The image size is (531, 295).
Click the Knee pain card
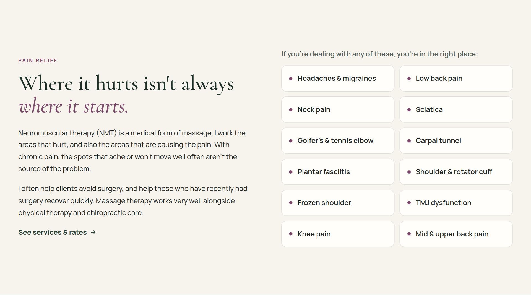tap(338, 234)
